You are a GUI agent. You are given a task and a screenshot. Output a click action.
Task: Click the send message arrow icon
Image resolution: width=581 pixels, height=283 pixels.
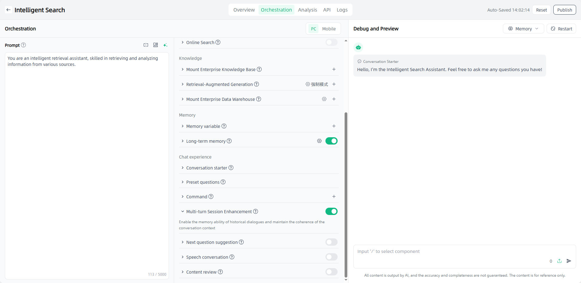point(569,261)
